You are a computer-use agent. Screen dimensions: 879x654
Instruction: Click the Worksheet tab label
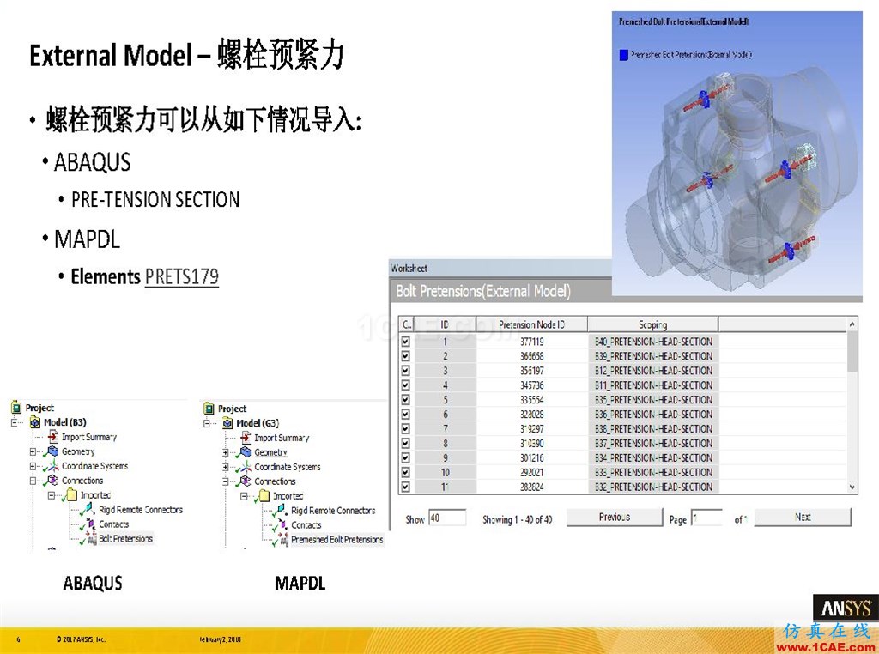pos(409,268)
